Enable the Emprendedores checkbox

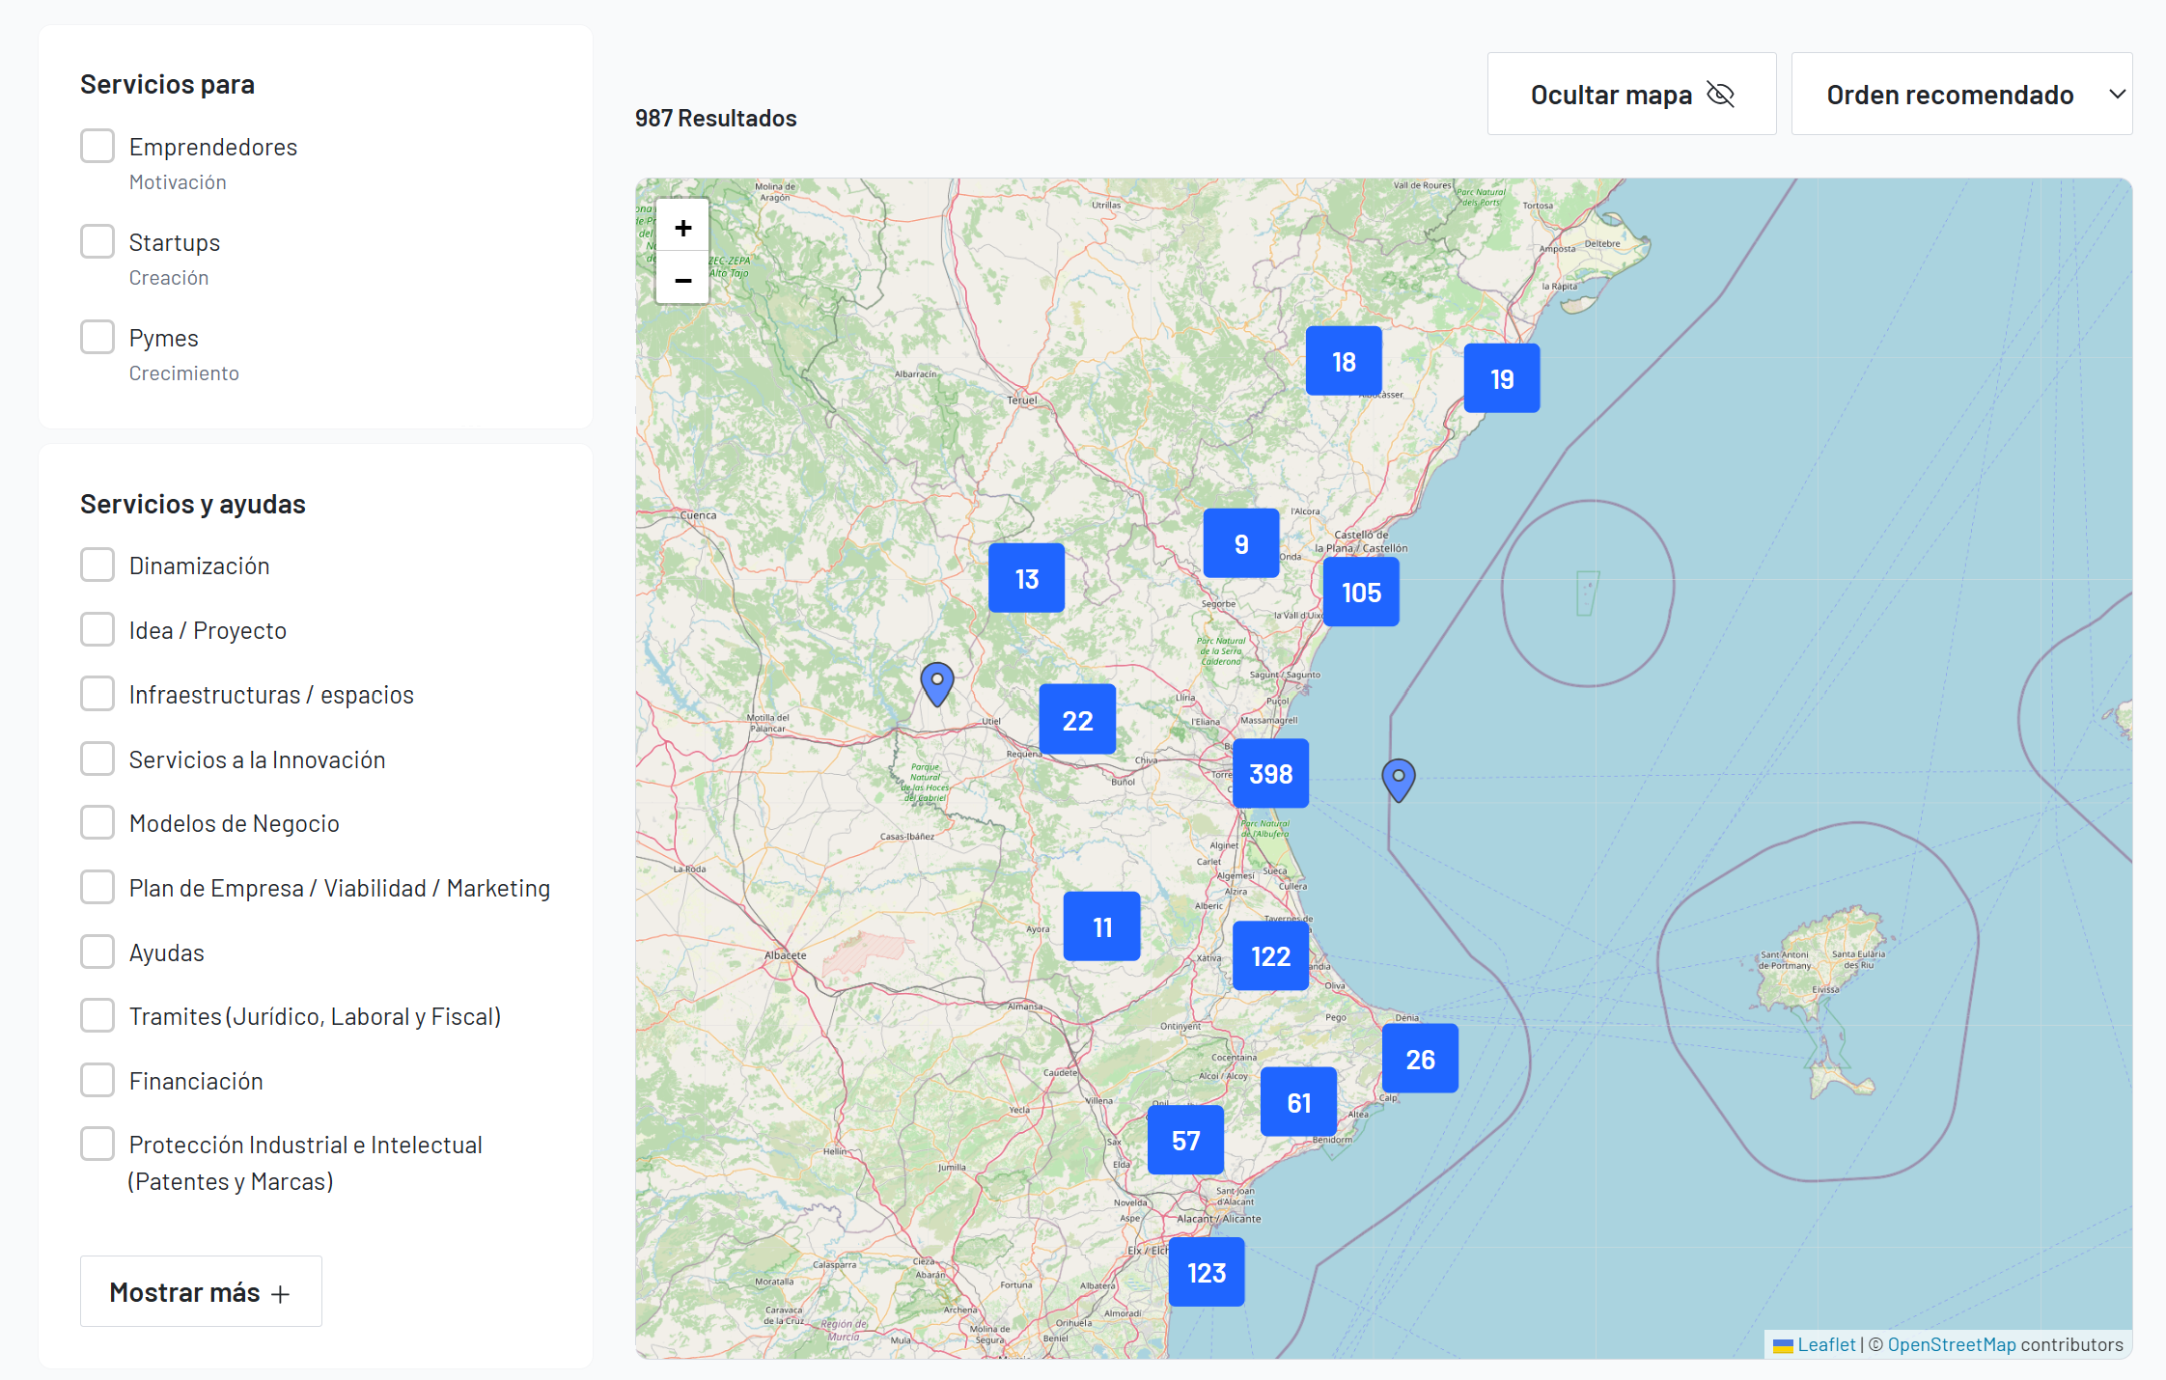97,147
